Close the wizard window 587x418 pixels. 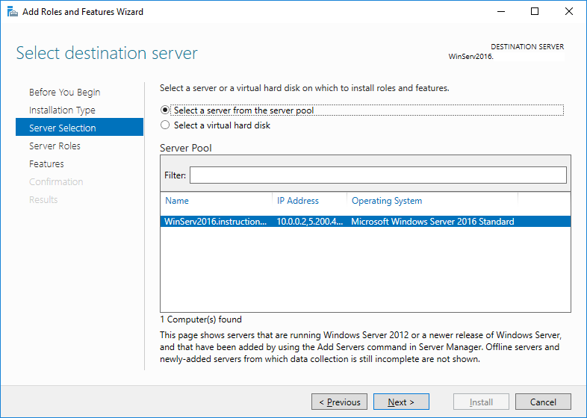(568, 12)
